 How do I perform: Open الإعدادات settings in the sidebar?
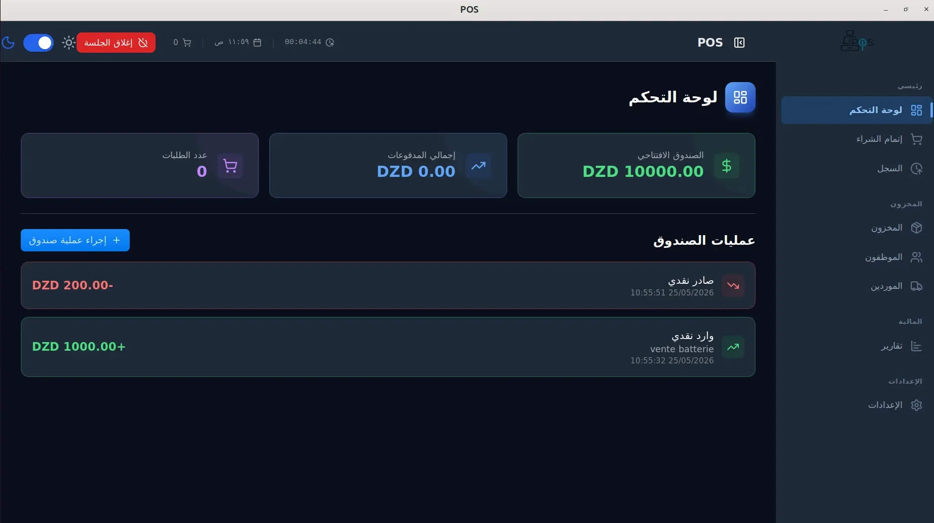[856, 405]
